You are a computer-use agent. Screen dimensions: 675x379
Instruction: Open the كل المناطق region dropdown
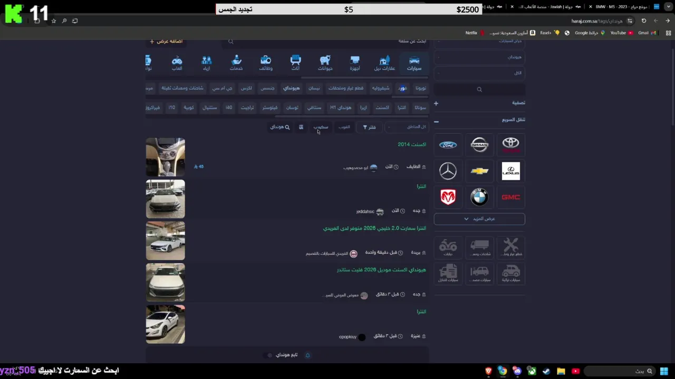tap(406, 127)
